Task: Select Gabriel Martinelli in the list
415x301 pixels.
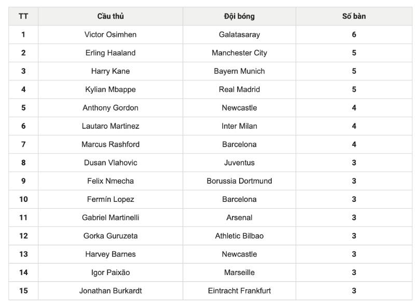Action: (110, 217)
